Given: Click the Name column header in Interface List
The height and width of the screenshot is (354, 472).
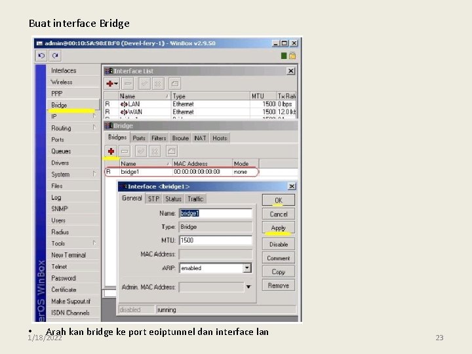Looking at the screenshot, I should [144, 96].
